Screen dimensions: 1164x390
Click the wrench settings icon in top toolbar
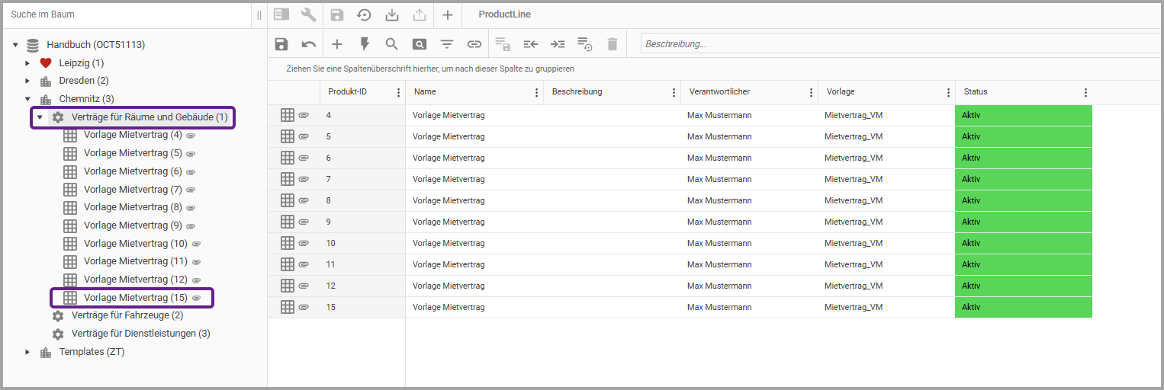click(x=309, y=14)
